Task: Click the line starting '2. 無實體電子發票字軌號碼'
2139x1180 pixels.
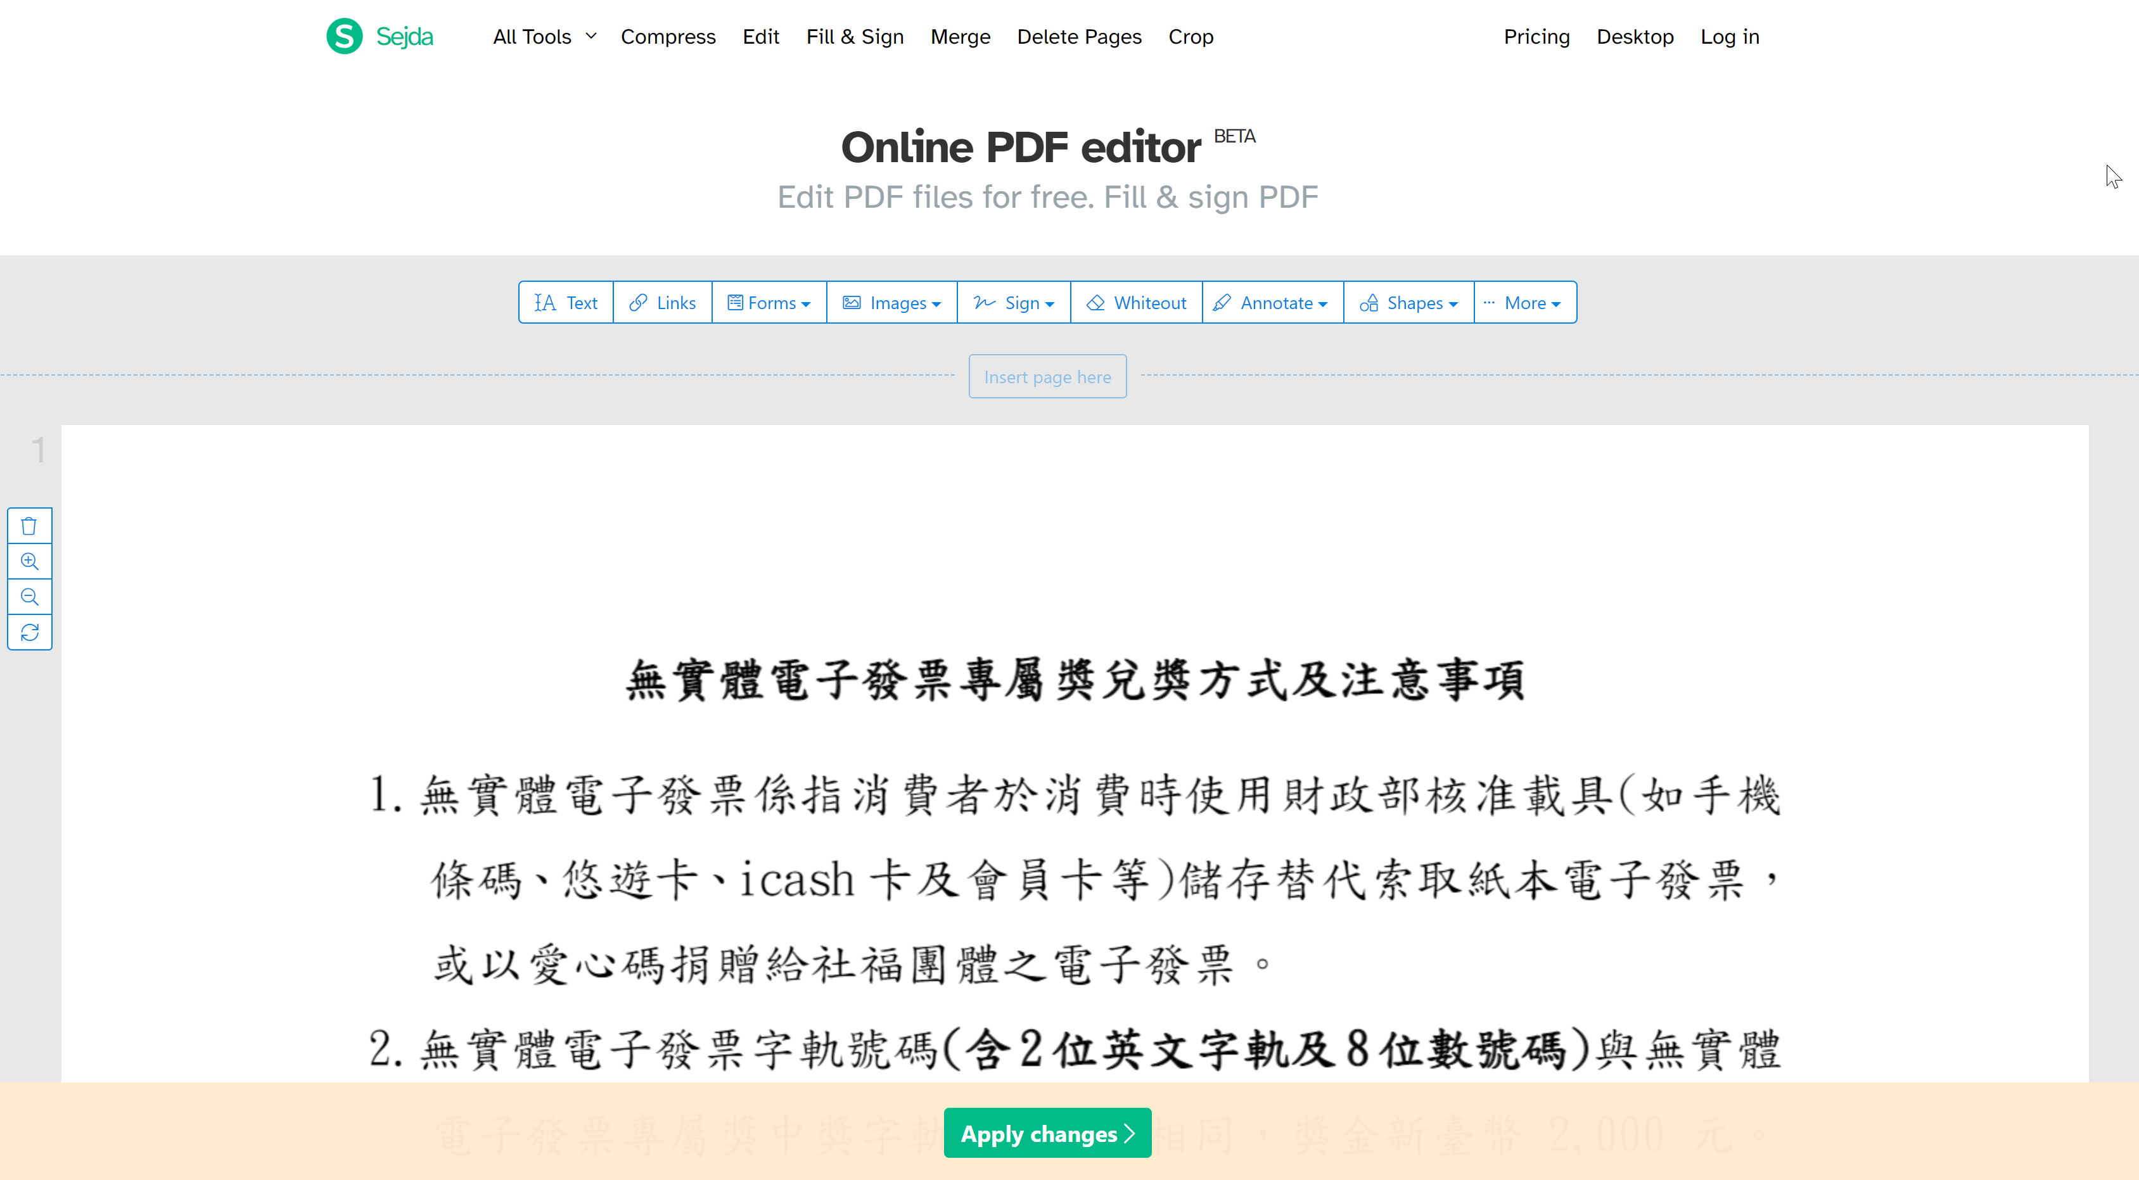Action: click(x=1075, y=1049)
